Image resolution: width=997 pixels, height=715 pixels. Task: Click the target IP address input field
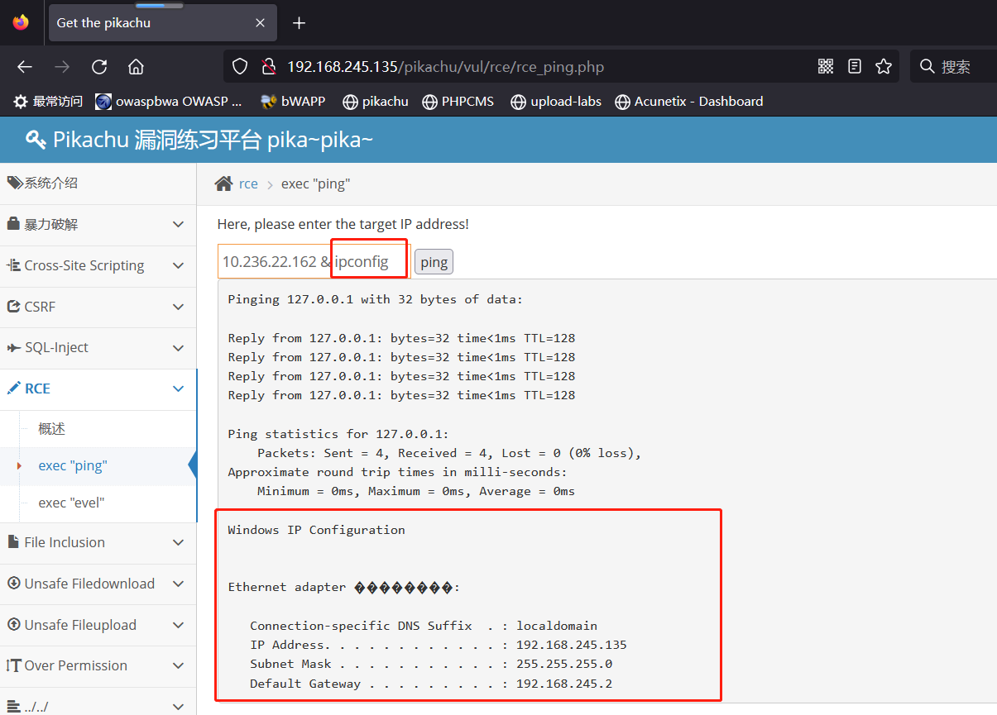314,262
